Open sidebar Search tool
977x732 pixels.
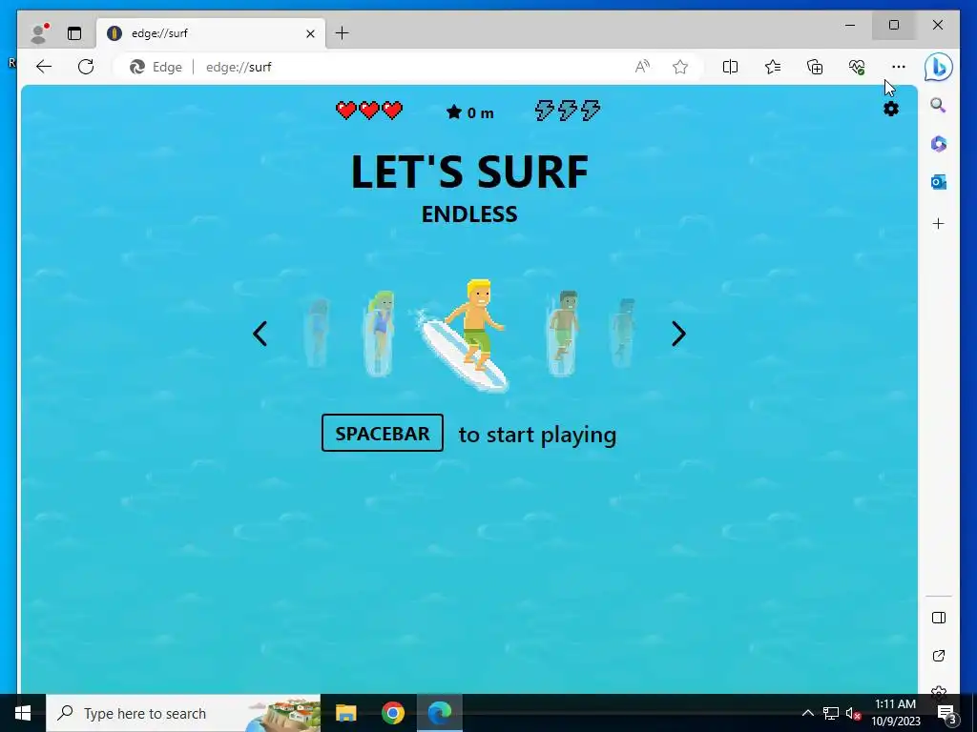(x=939, y=105)
